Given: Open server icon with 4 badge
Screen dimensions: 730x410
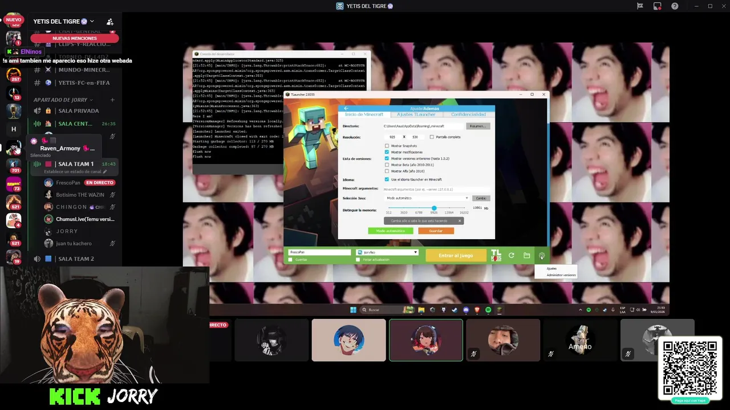Looking at the screenshot, I should coord(14,220).
